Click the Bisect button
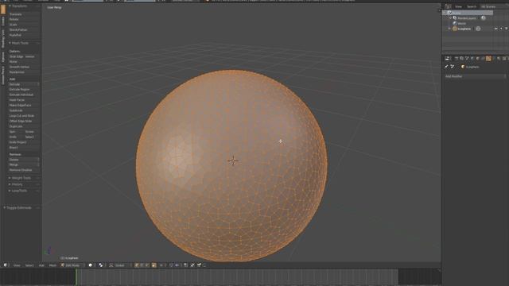Image resolution: width=509 pixels, height=286 pixels. point(24,147)
